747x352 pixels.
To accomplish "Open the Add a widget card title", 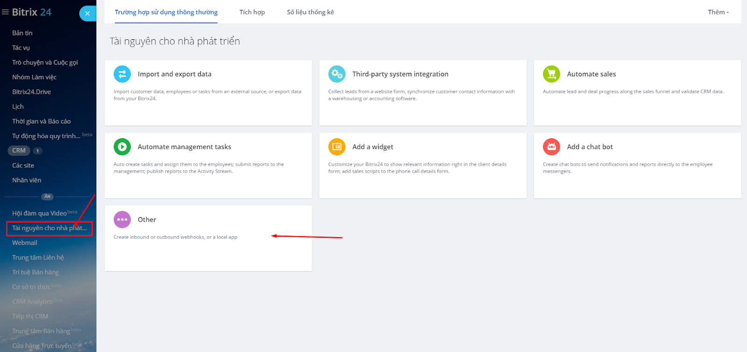I will point(373,147).
